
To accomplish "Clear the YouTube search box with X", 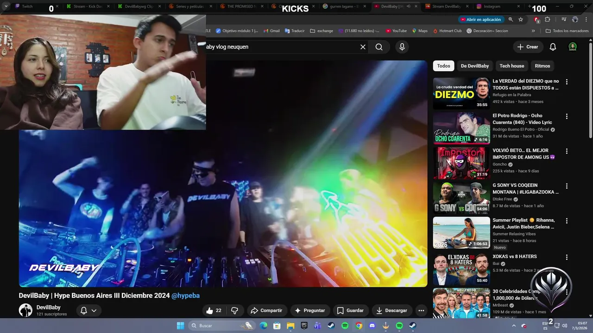I will click(x=363, y=47).
